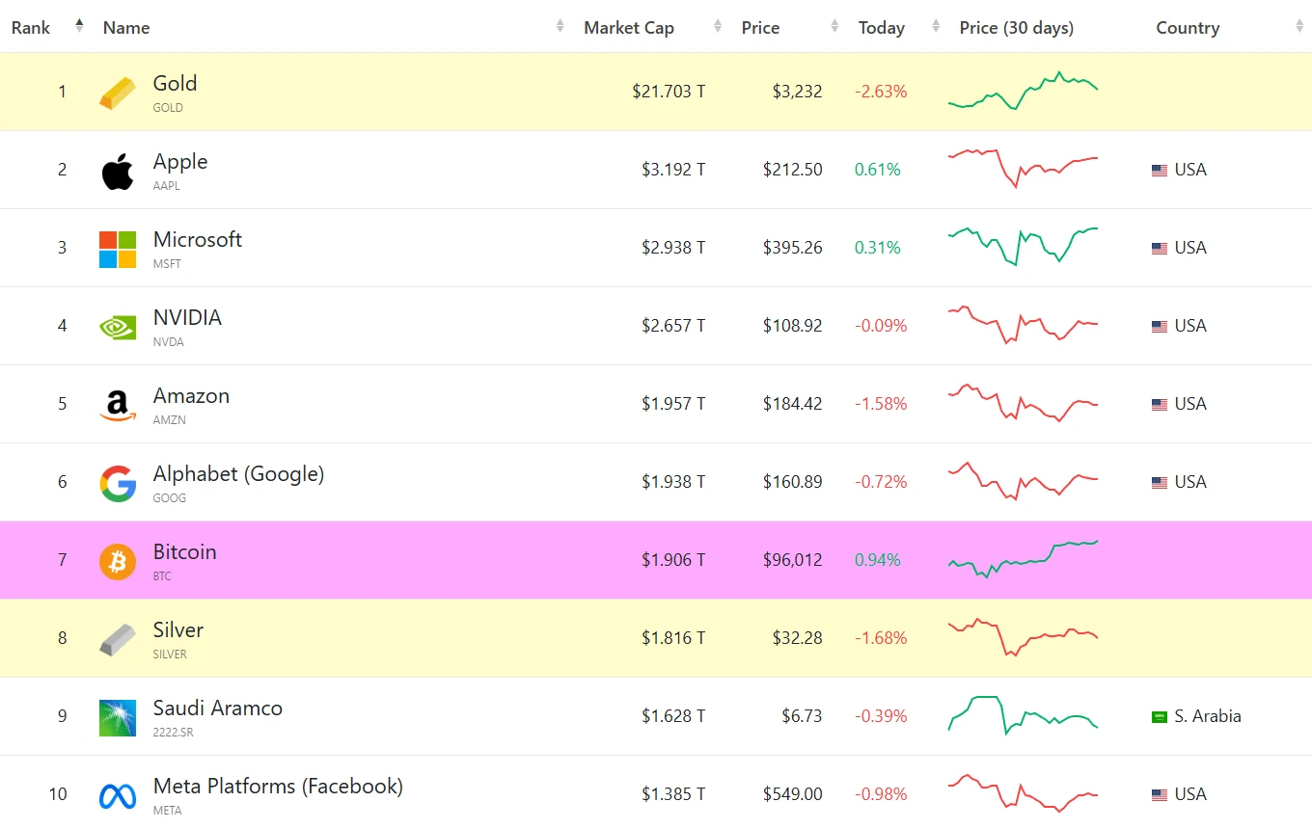The width and height of the screenshot is (1312, 829).
Task: Click the Apple logo icon
Action: click(118, 171)
